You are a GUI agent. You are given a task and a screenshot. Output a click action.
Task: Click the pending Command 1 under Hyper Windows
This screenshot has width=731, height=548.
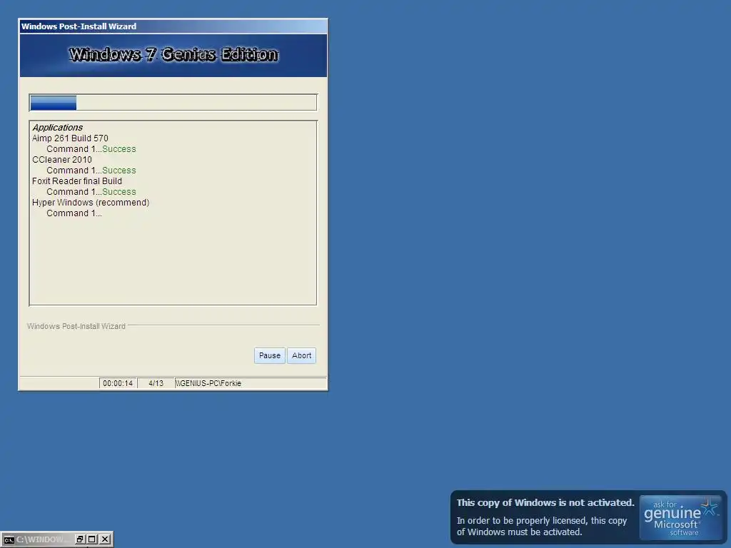74,213
